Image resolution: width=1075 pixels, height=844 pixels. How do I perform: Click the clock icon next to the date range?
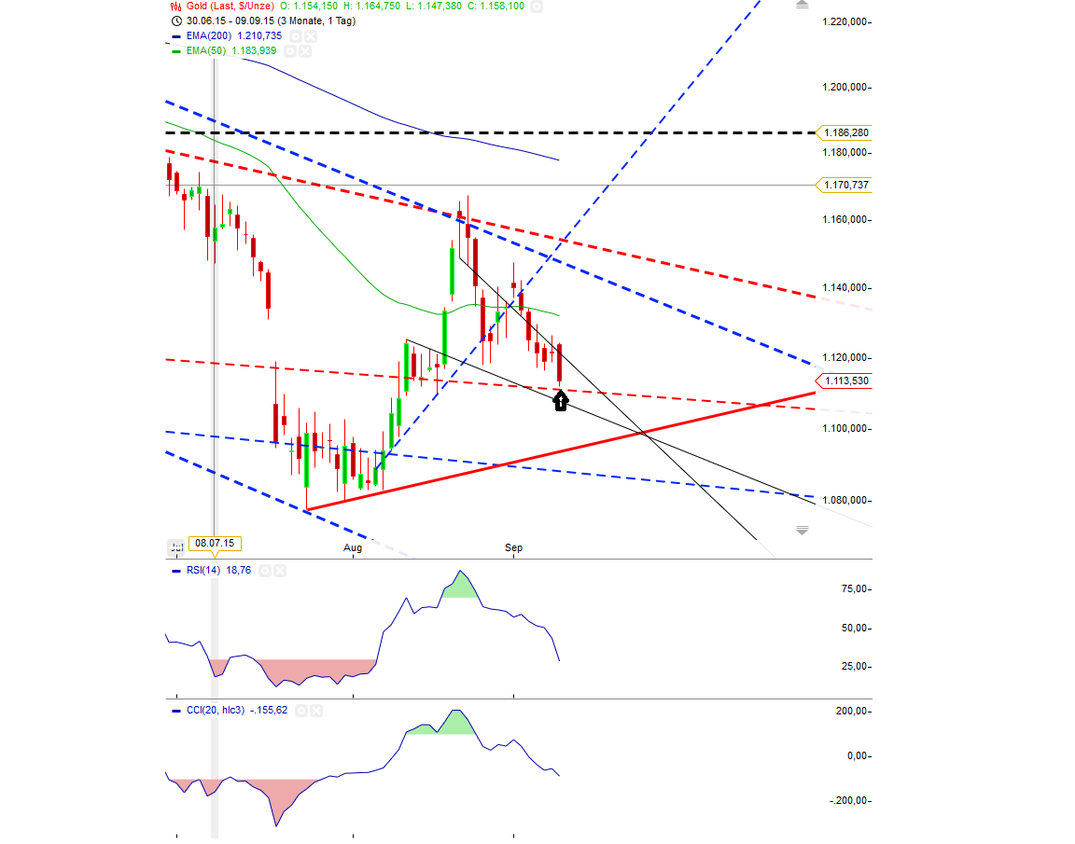175,20
